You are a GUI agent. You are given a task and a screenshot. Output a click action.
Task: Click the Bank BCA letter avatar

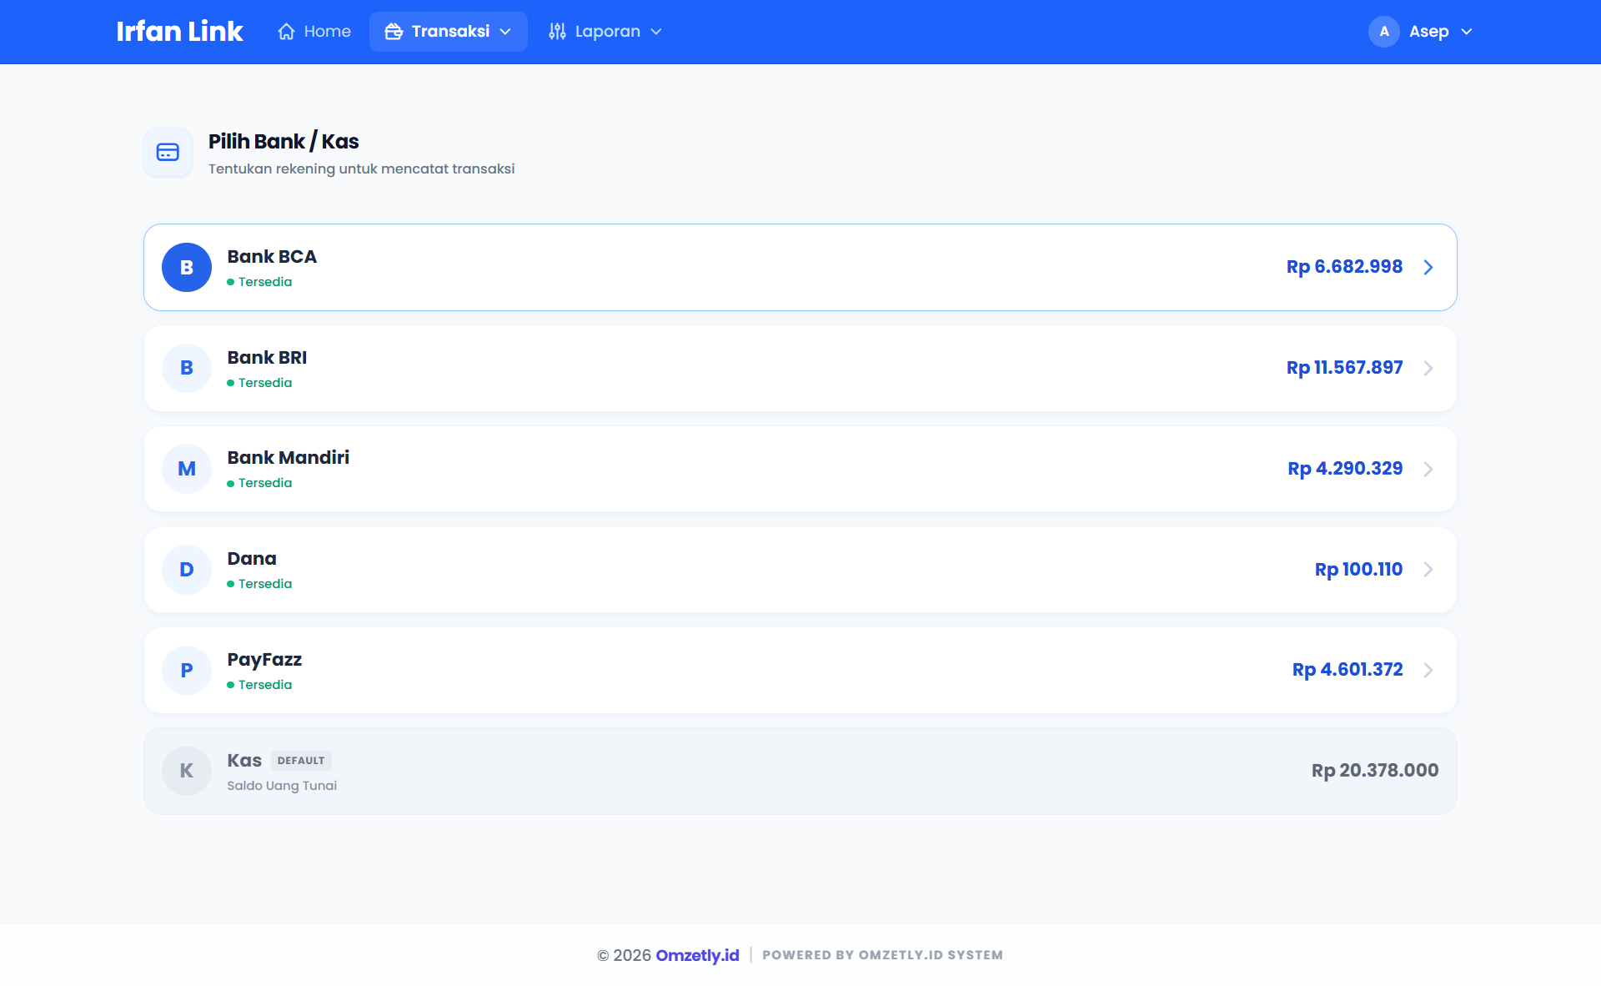tap(187, 267)
